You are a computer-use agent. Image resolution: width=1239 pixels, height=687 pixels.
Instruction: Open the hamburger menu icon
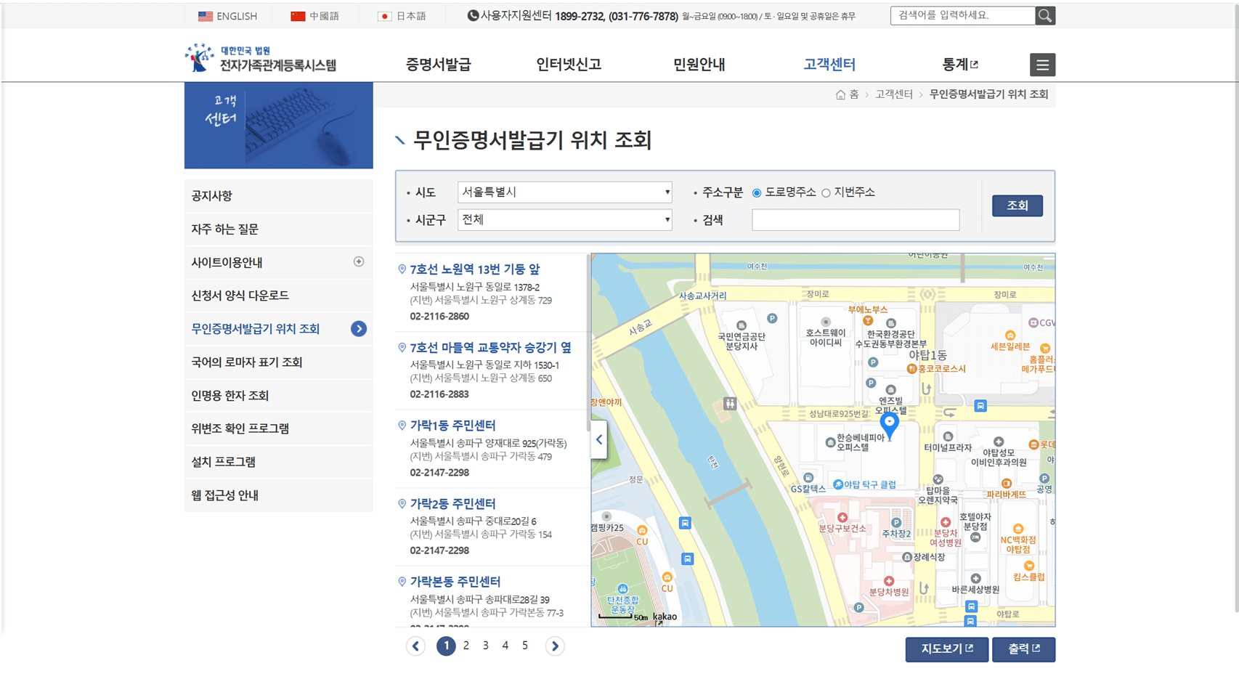click(x=1042, y=65)
